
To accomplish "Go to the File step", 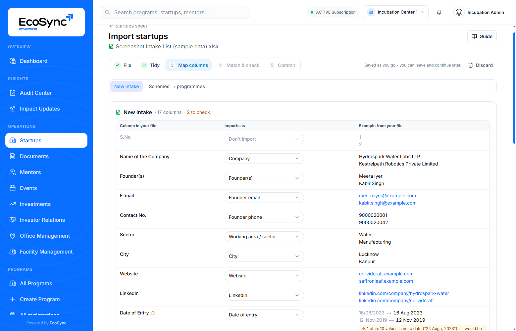I will point(123,65).
